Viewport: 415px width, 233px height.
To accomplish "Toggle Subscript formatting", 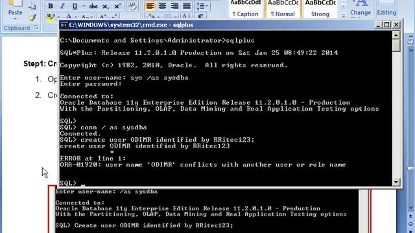I will pyautogui.click(x=105, y=6).
